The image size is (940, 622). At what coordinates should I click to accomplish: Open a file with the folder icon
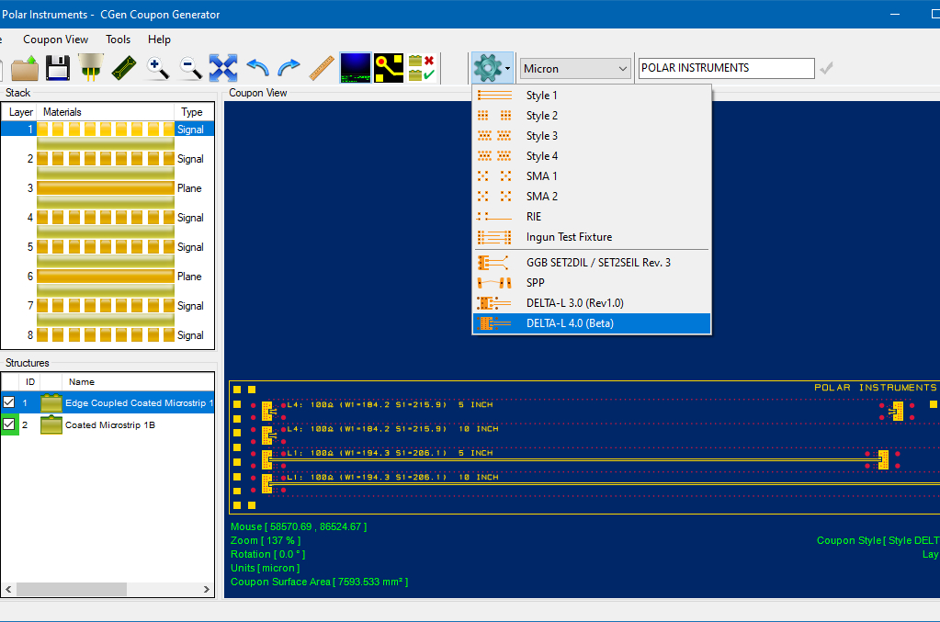click(x=25, y=68)
